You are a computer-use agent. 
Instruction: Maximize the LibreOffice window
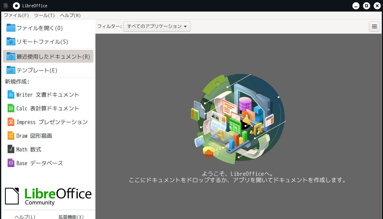(367, 6)
